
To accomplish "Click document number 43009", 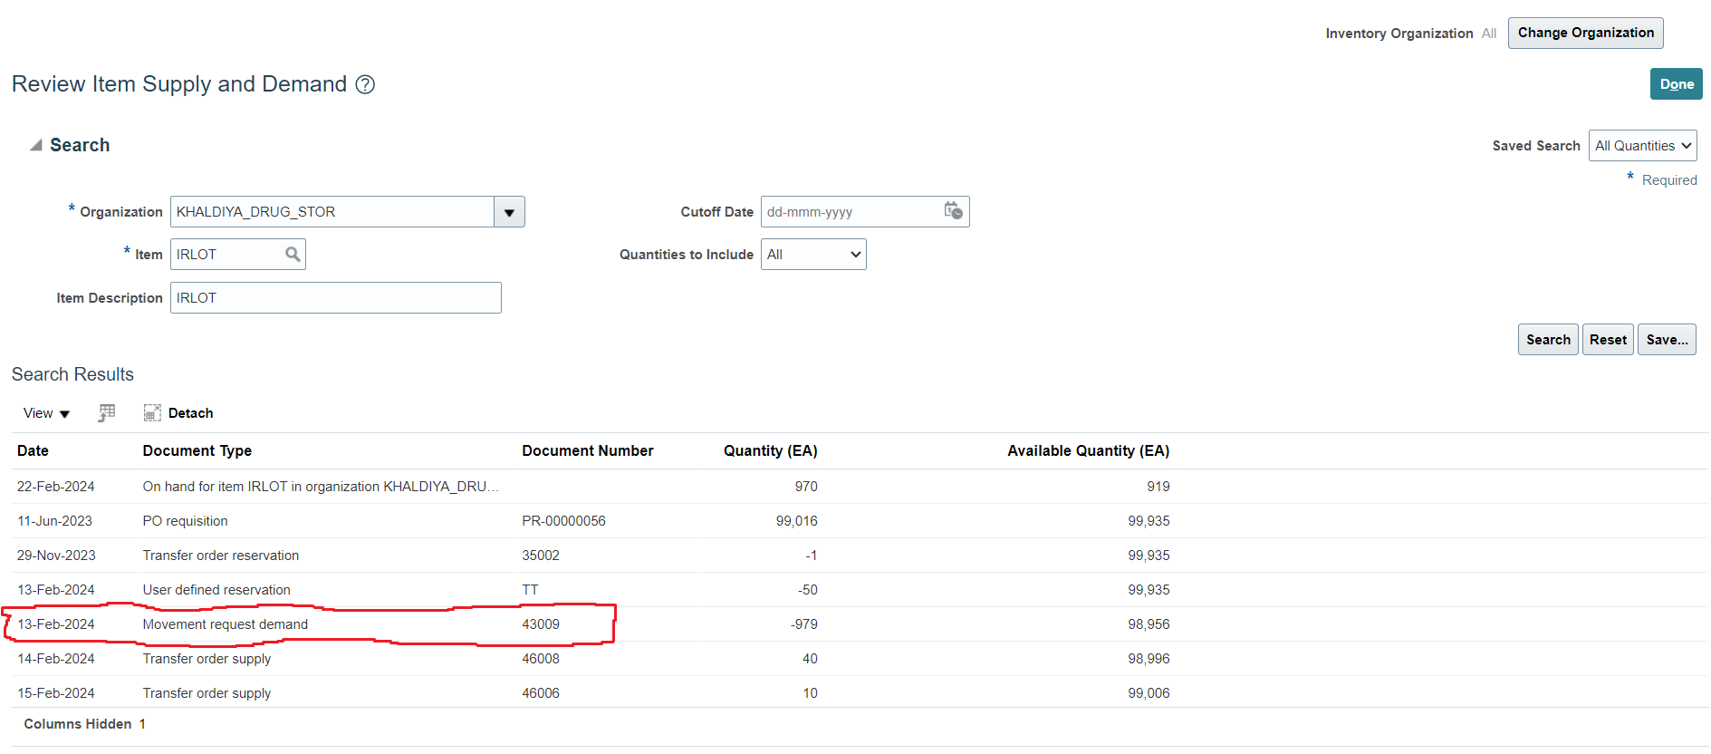I will (x=541, y=624).
